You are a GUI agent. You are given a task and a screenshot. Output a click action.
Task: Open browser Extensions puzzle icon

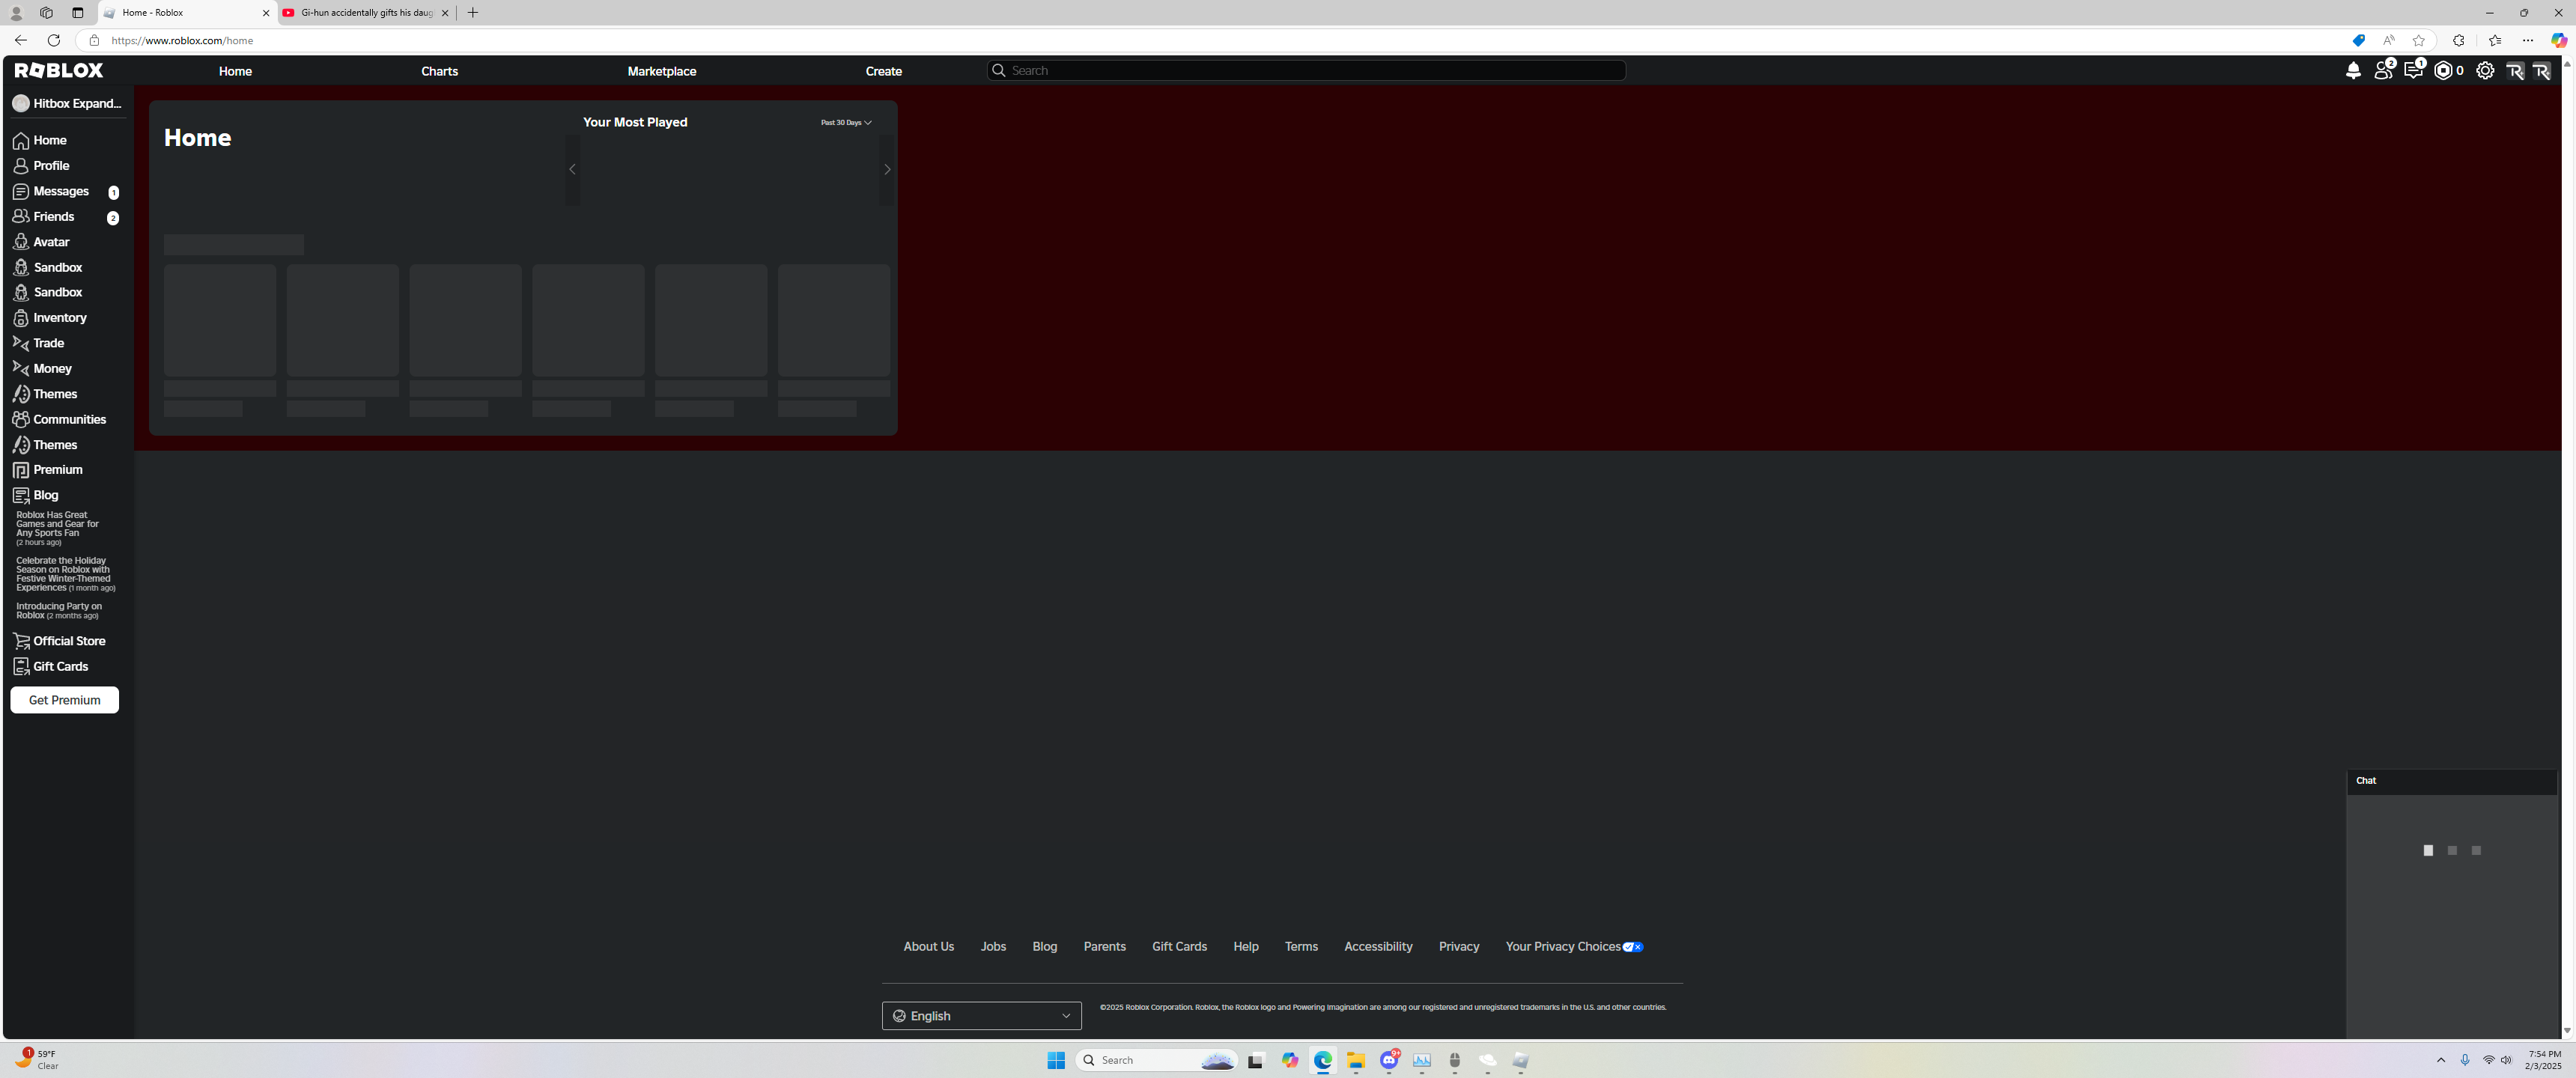click(2458, 41)
